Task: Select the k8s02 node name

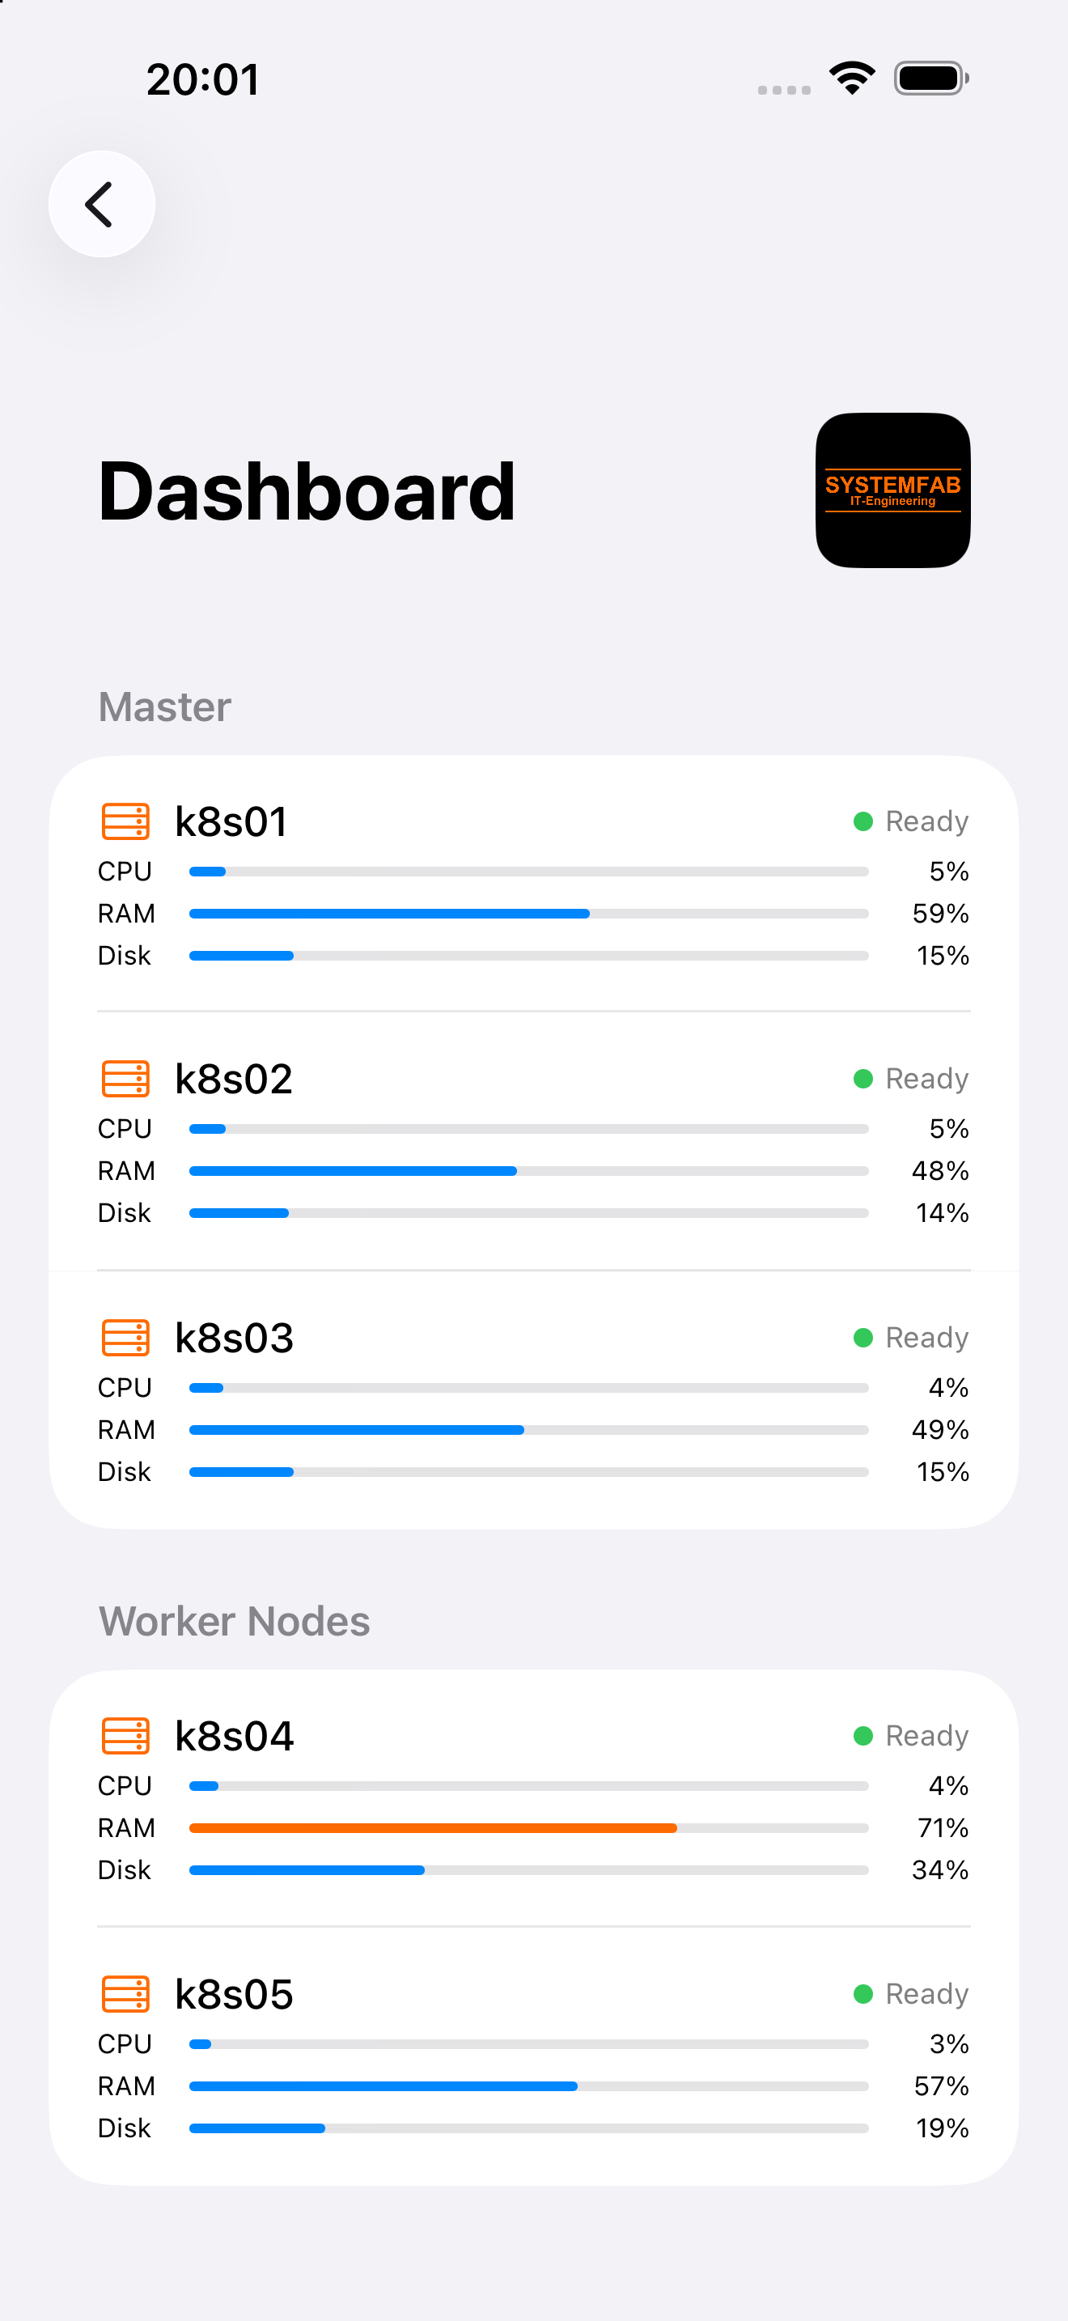Action: pos(233,1080)
